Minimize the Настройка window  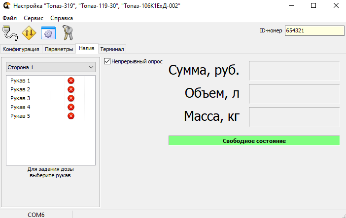291,5
